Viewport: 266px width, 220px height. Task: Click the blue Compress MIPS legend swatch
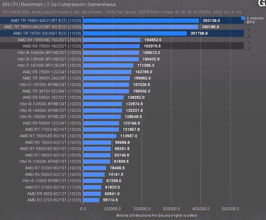[242, 18]
